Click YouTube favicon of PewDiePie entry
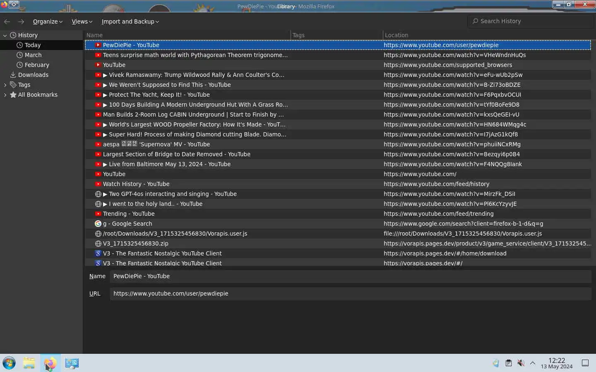The image size is (596, 372). 98,45
